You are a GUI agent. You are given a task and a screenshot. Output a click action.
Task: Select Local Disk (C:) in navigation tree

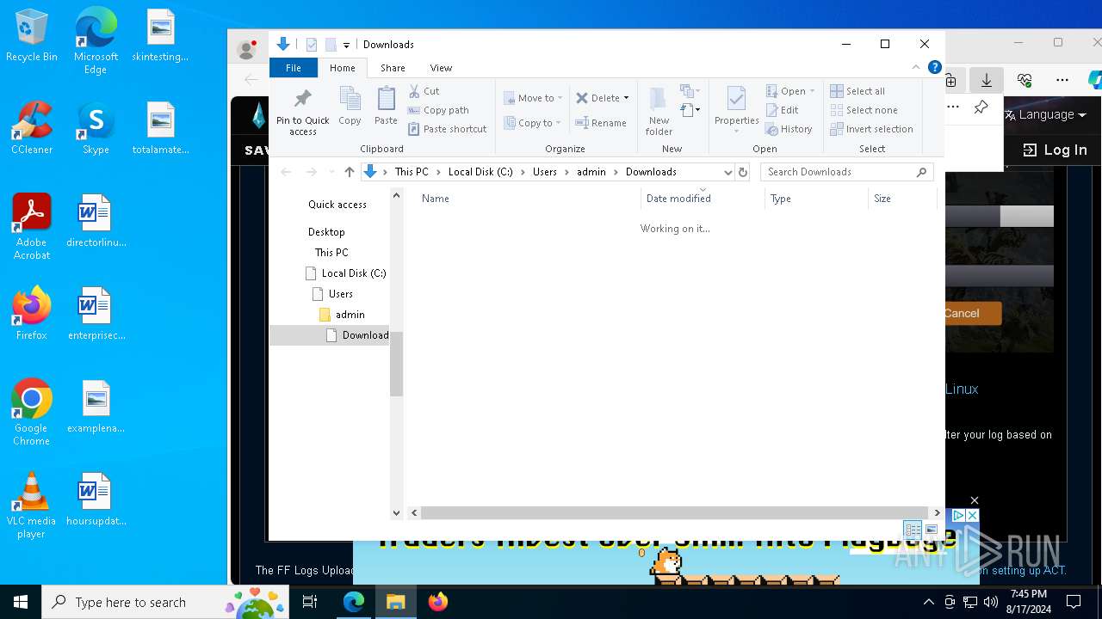pyautogui.click(x=353, y=273)
